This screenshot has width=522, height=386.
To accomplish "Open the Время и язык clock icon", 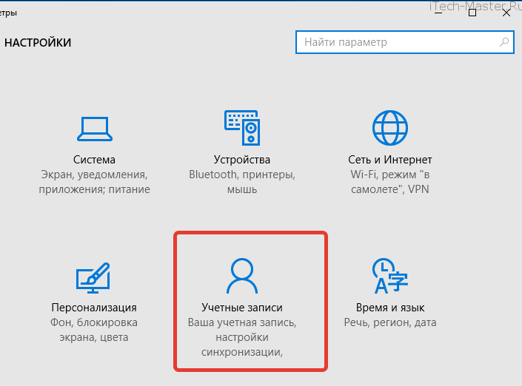I will pyautogui.click(x=389, y=275).
